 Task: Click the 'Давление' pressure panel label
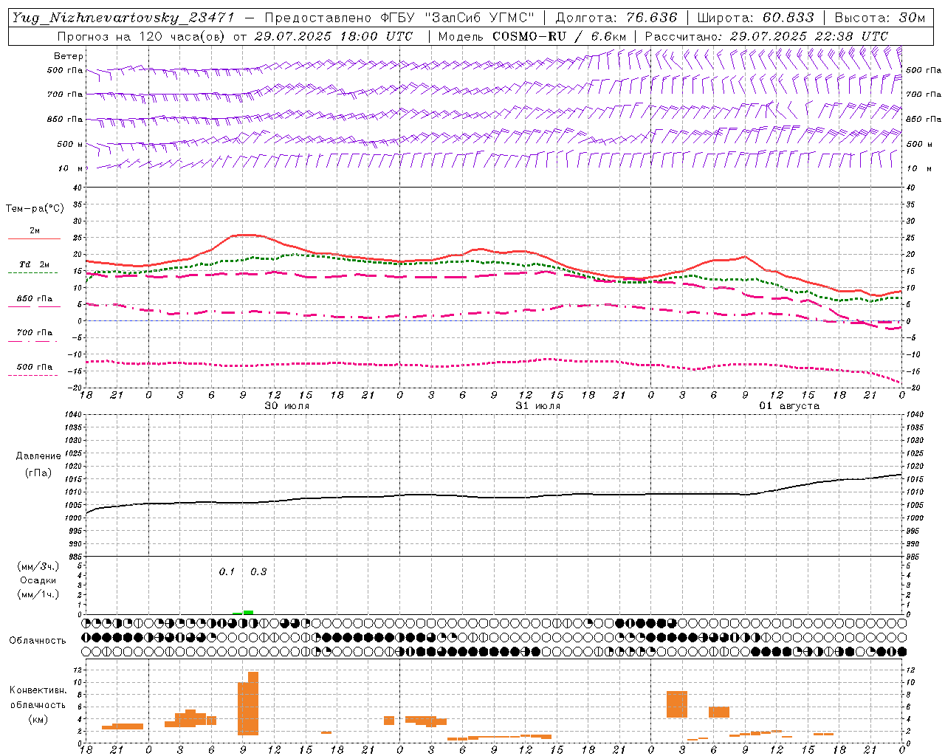(x=38, y=456)
